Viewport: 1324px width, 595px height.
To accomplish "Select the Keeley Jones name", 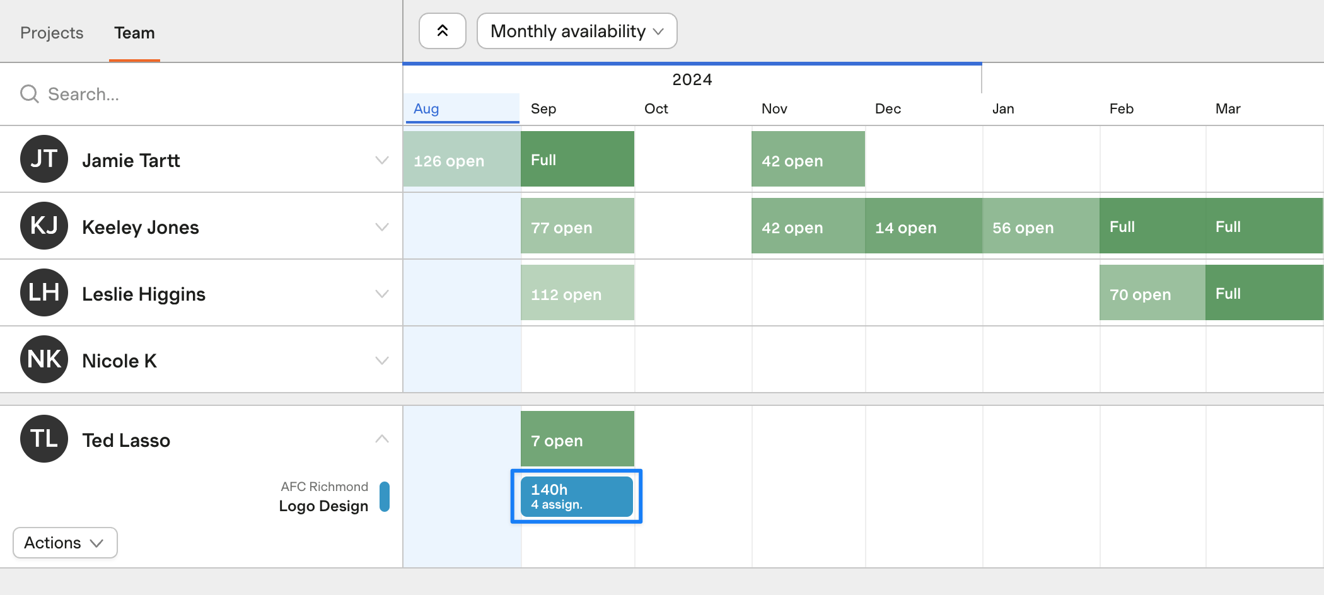I will click(141, 228).
